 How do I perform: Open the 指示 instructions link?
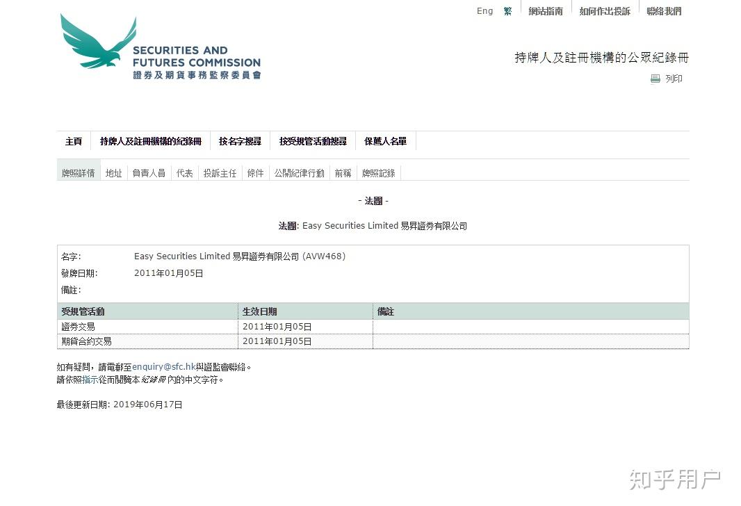coord(90,379)
